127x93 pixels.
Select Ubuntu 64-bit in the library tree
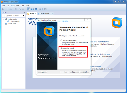pos(15,21)
